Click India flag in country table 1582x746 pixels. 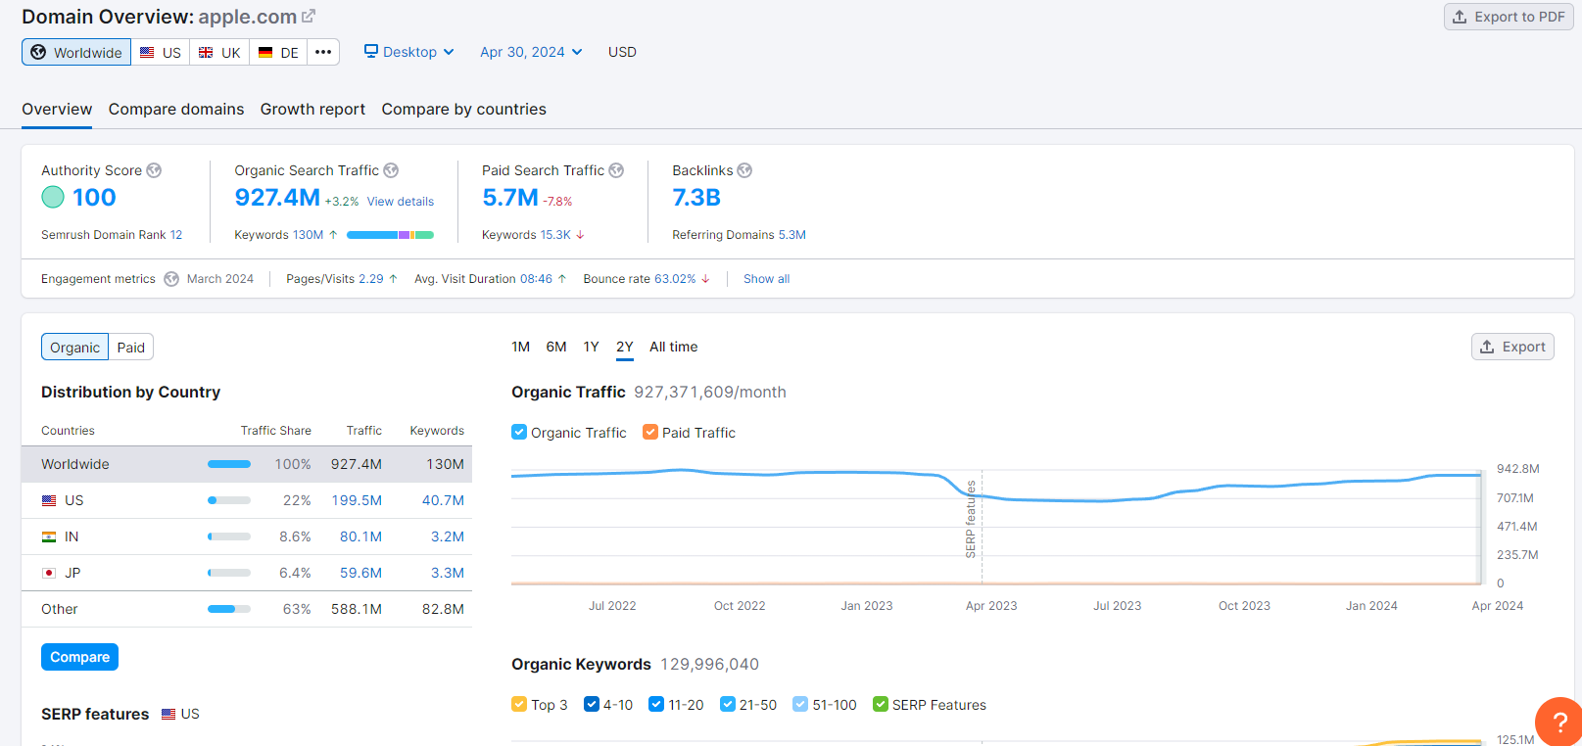click(x=49, y=536)
